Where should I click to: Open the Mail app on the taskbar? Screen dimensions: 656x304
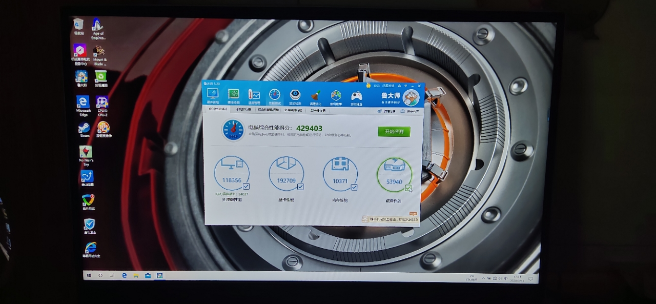pos(148,275)
